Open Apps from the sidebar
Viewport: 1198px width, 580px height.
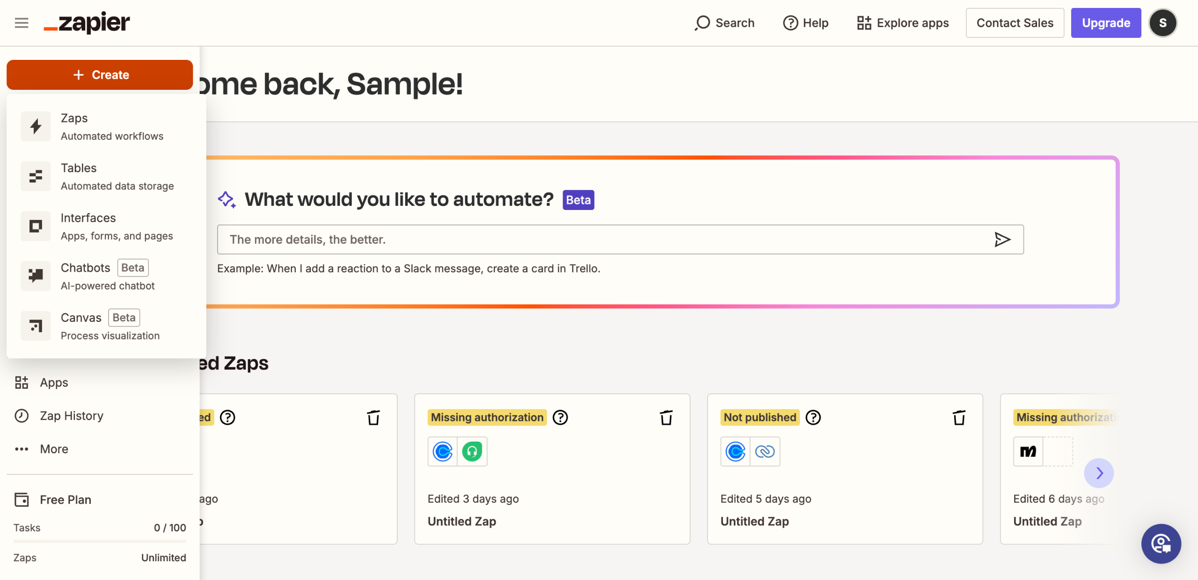[x=54, y=383]
